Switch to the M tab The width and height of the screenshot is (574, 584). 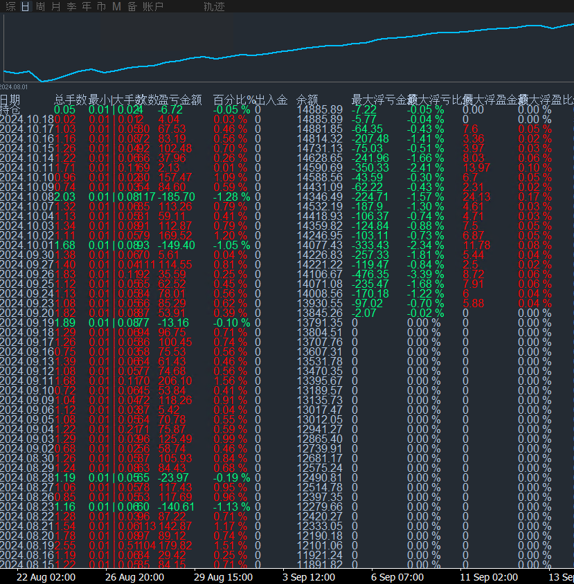[116, 6]
